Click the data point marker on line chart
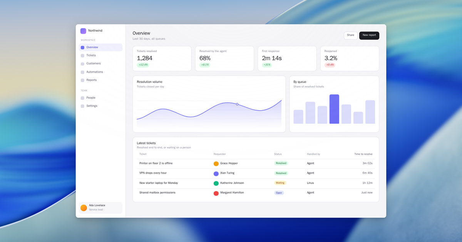The height and width of the screenshot is (242, 462). (x=237, y=104)
